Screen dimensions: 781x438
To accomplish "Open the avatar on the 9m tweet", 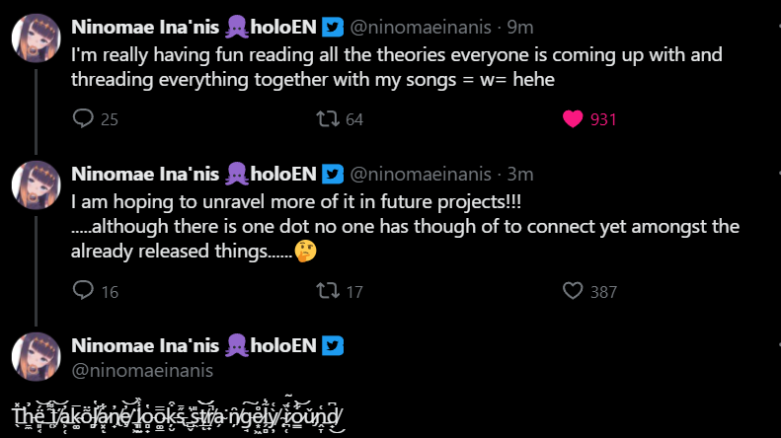I will point(37,38).
